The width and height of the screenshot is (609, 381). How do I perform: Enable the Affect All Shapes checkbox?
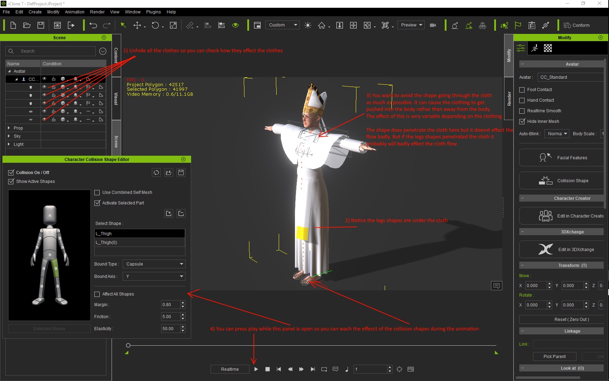97,294
